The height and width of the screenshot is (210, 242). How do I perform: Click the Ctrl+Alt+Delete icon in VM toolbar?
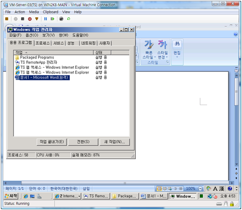click(x=7, y=19)
